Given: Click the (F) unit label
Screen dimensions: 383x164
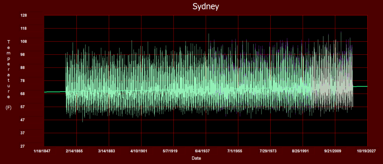Looking at the screenshot, I should click(x=9, y=108).
